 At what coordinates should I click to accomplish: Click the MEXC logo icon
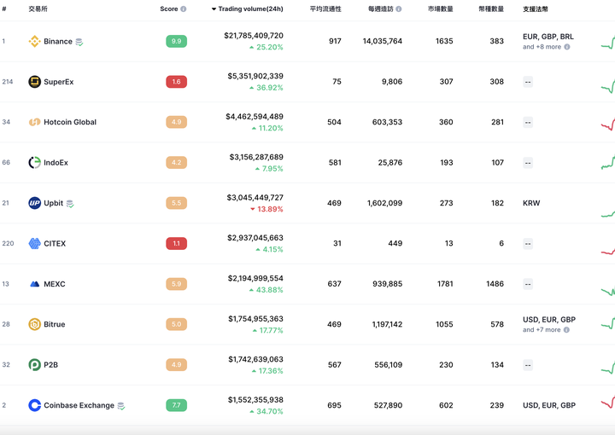[34, 284]
